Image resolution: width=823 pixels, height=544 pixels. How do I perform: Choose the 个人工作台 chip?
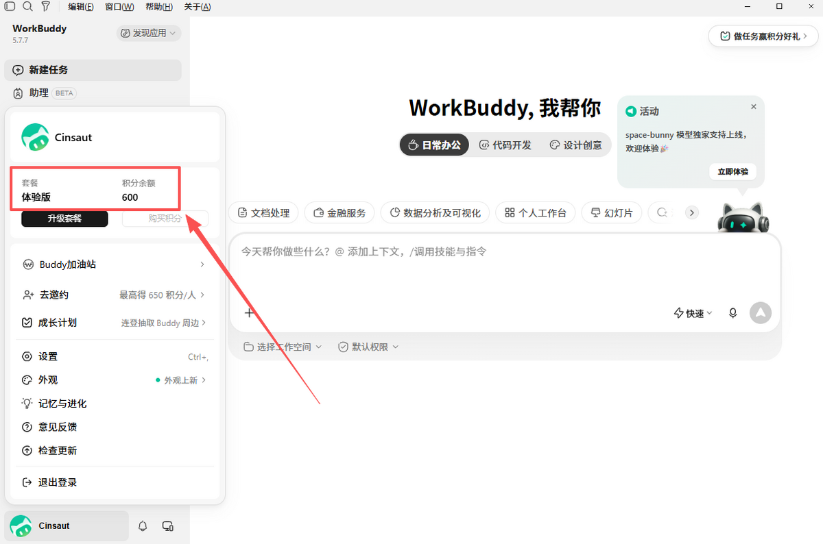pos(535,213)
